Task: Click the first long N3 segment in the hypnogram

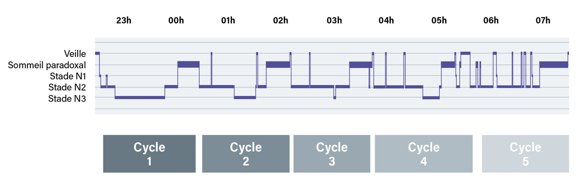Action: (x=140, y=97)
